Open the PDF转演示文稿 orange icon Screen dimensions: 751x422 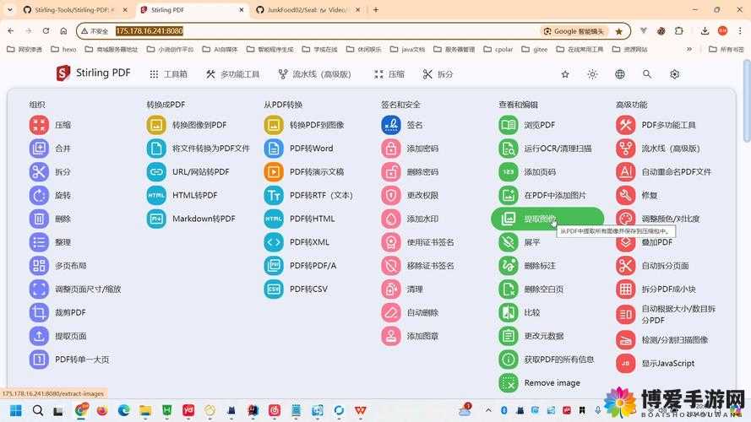(x=274, y=172)
